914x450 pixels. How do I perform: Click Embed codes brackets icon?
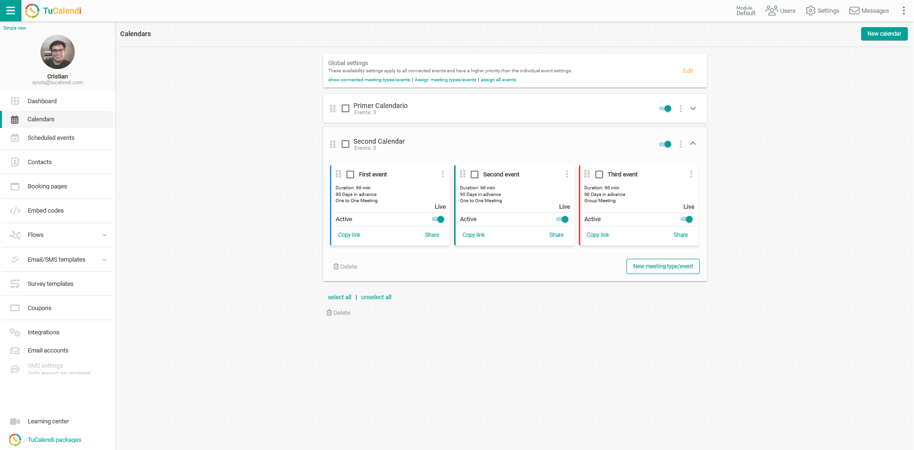(x=15, y=211)
